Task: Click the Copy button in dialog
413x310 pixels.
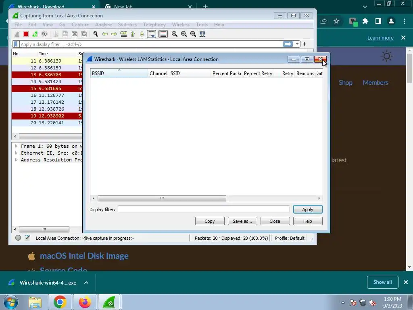Action: tap(210, 221)
